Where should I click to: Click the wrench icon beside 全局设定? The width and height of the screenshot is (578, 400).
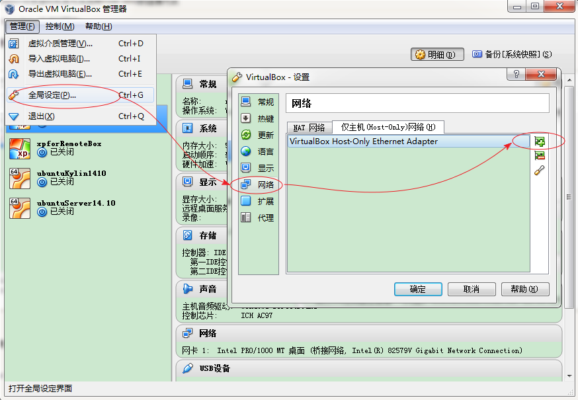pyautogui.click(x=14, y=95)
